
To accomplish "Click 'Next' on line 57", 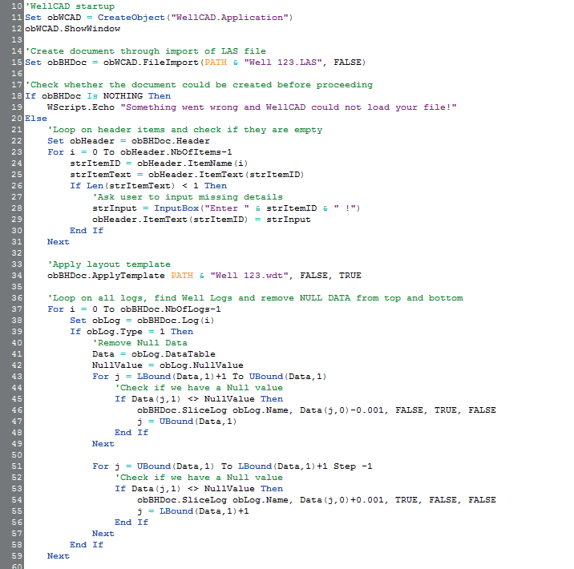I will (x=103, y=534).
